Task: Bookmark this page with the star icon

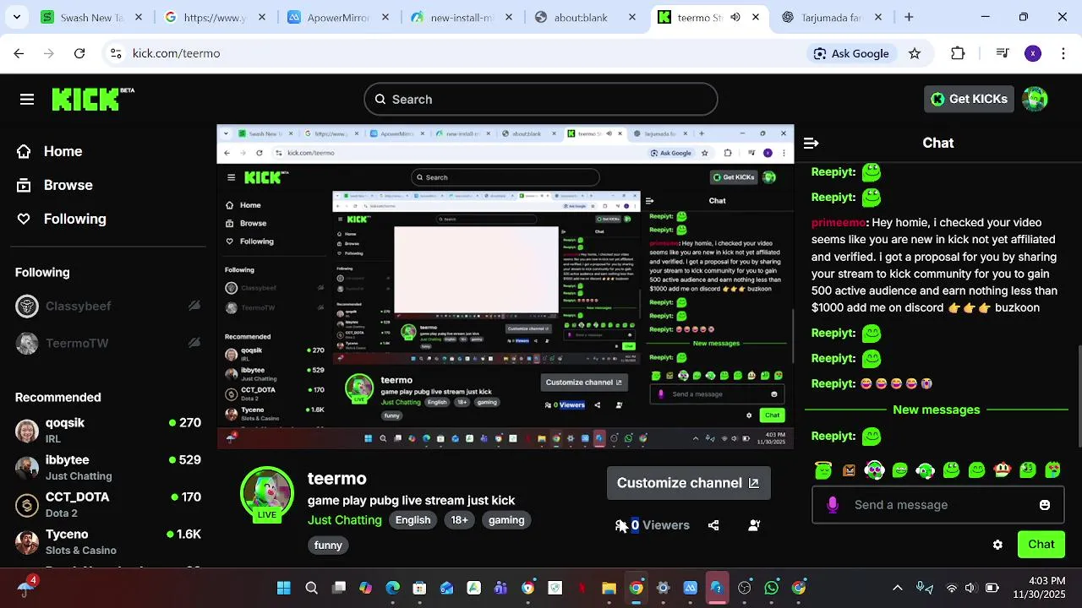Action: click(x=915, y=53)
